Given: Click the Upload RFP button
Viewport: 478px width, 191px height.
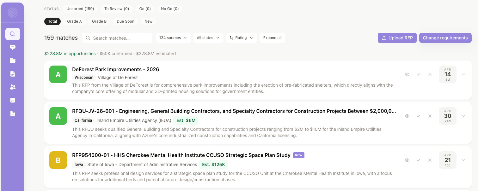Looking at the screenshot, I should tap(397, 38).
